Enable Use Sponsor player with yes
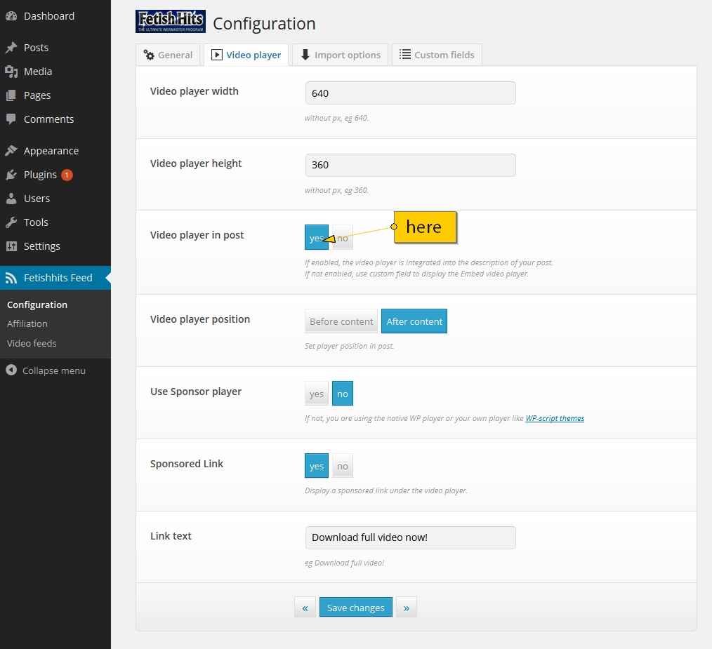 coord(317,394)
